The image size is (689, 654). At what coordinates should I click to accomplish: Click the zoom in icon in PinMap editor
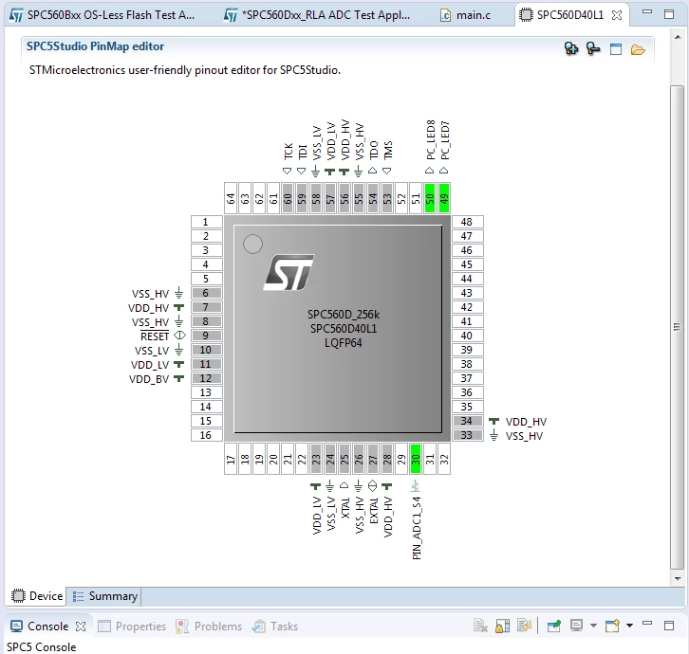pyautogui.click(x=570, y=48)
